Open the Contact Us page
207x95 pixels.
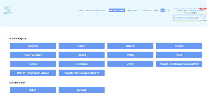146,10
